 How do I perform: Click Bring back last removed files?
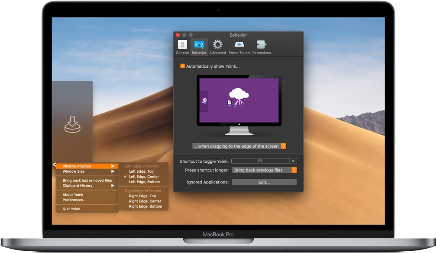[87, 180]
